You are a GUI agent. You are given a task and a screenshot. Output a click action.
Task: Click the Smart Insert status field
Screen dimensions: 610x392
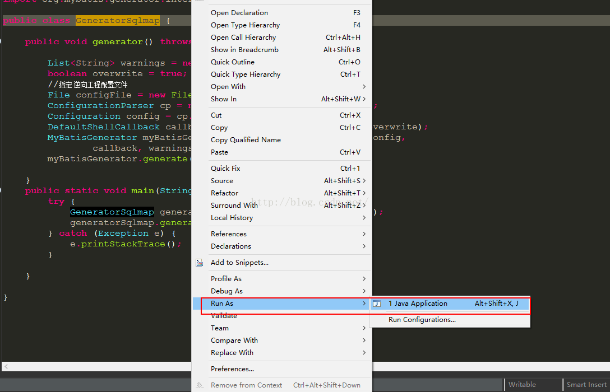click(x=586, y=385)
